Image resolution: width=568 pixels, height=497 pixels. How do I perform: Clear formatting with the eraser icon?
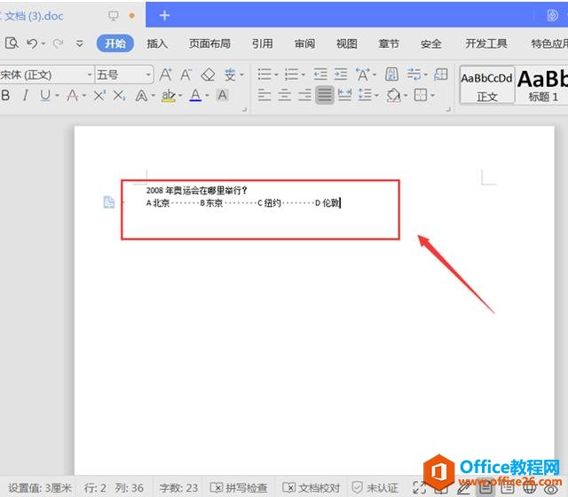[x=208, y=75]
